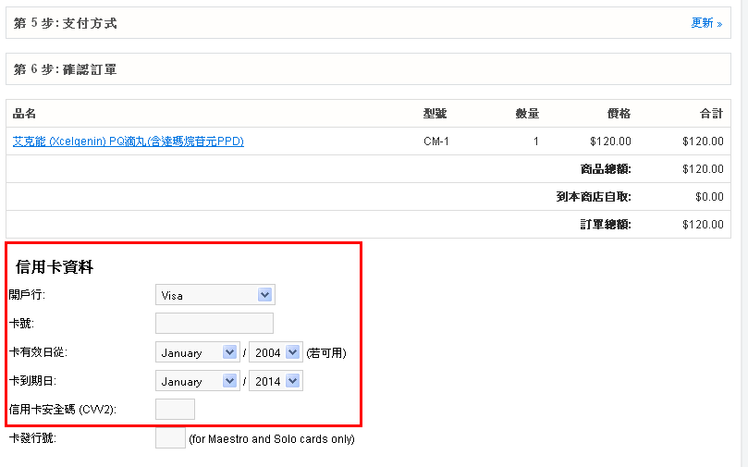Focus the 卡號 card number field
The height and width of the screenshot is (467, 748).
click(215, 324)
